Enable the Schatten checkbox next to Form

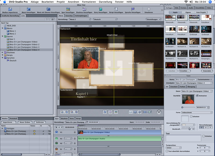tap(191, 117)
